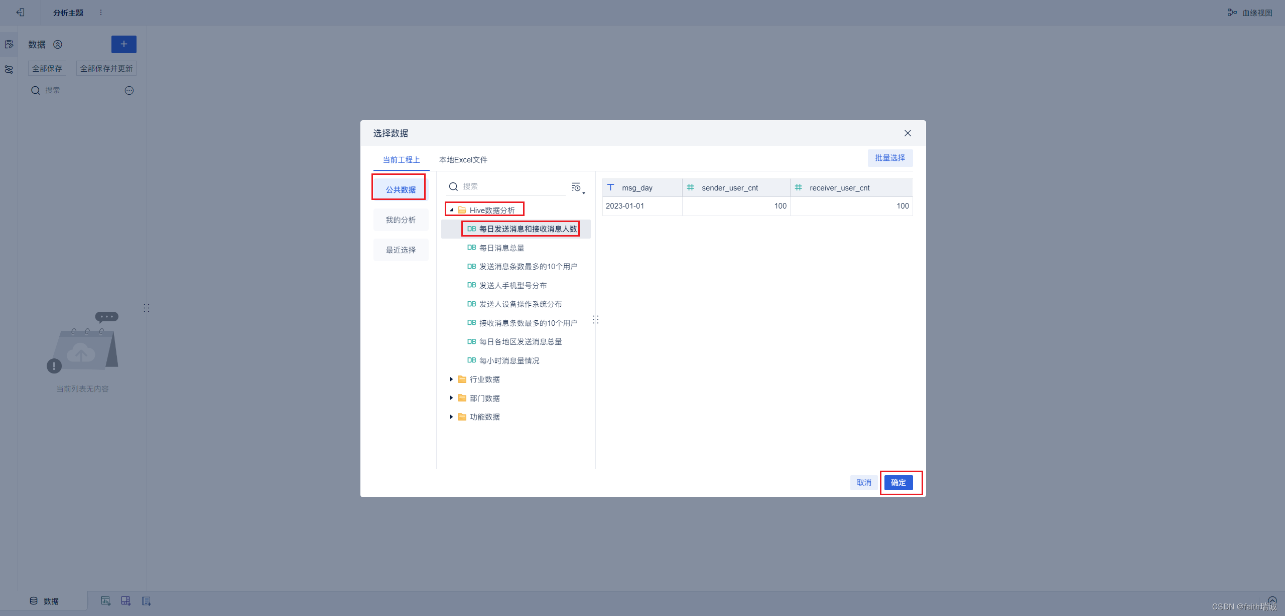Click the back/exit icon at top left
Image resolution: width=1285 pixels, height=616 pixels.
tap(20, 13)
